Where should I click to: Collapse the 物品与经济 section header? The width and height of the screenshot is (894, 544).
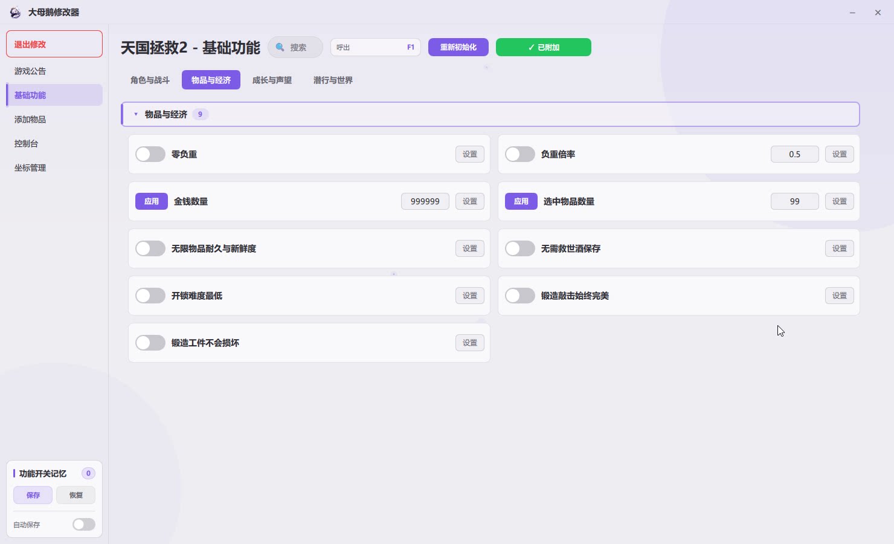click(x=490, y=114)
